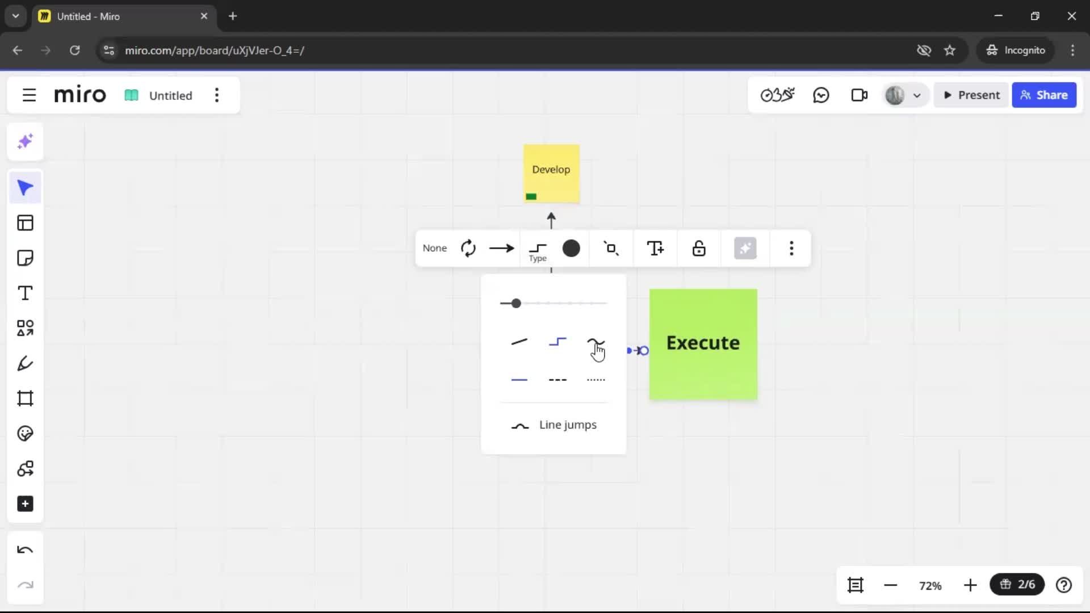Viewport: 1090px width, 613px height.
Task: Click the Share button
Action: click(x=1044, y=95)
